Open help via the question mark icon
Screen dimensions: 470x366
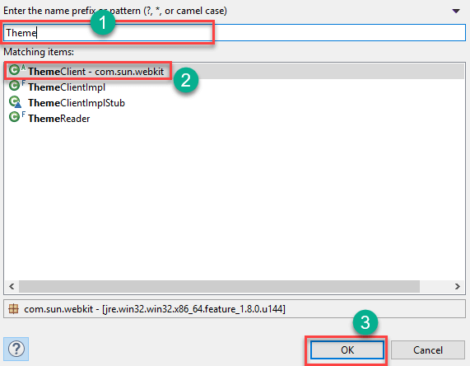click(16, 349)
